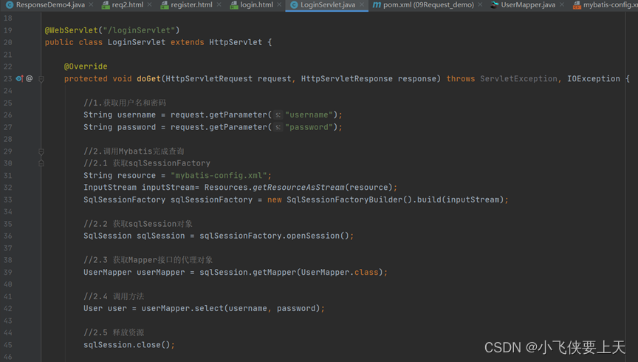Toggle fold end marker at //2.1 sqlSessionFactory comment
Viewport: 638px width, 362px height.
pos(41,163)
